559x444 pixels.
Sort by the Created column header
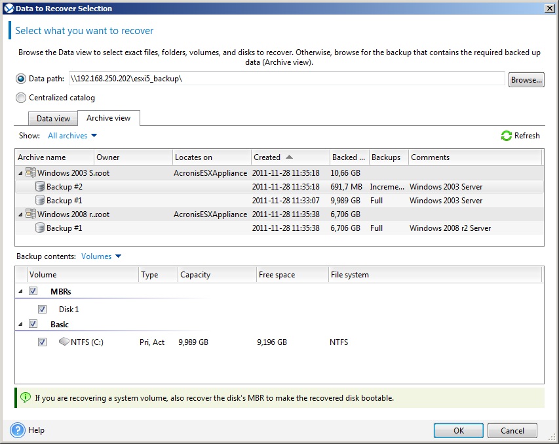(290, 157)
